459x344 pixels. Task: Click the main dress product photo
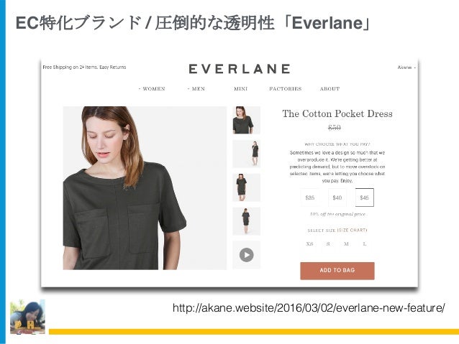[x=145, y=188]
